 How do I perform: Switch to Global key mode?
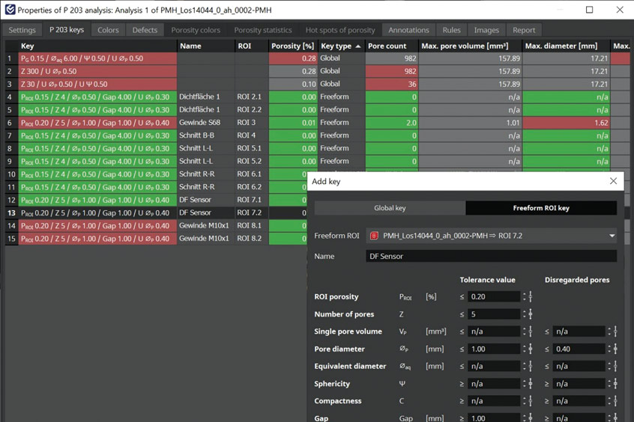[390, 208]
